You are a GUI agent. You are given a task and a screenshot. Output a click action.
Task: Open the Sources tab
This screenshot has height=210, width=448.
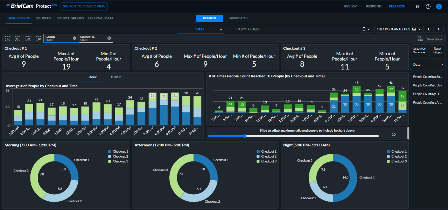point(43,18)
